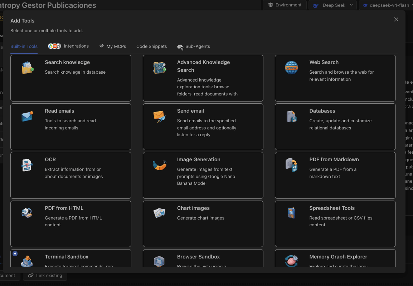Select the PDF from Markdown title
The width and height of the screenshot is (413, 286).
point(334,159)
